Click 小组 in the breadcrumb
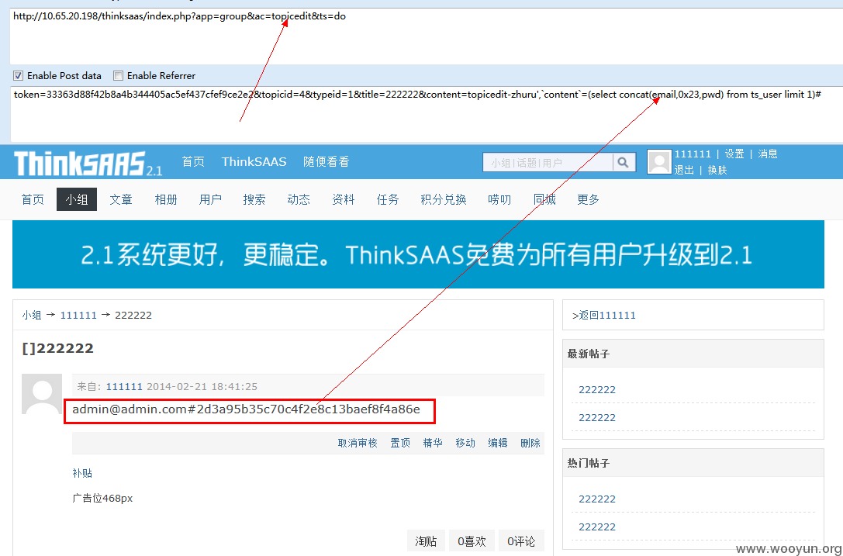The width and height of the screenshot is (843, 556). tap(32, 315)
